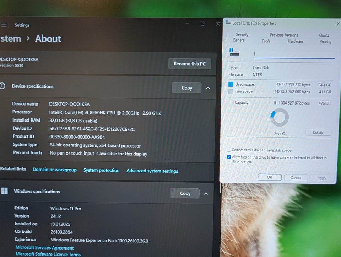Check Compress this drive to save disk space

click(229, 150)
